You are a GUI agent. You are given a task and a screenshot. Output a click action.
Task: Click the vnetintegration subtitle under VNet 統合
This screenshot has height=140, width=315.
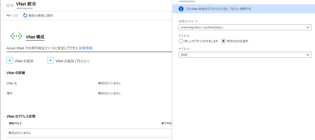click(x=25, y=8)
